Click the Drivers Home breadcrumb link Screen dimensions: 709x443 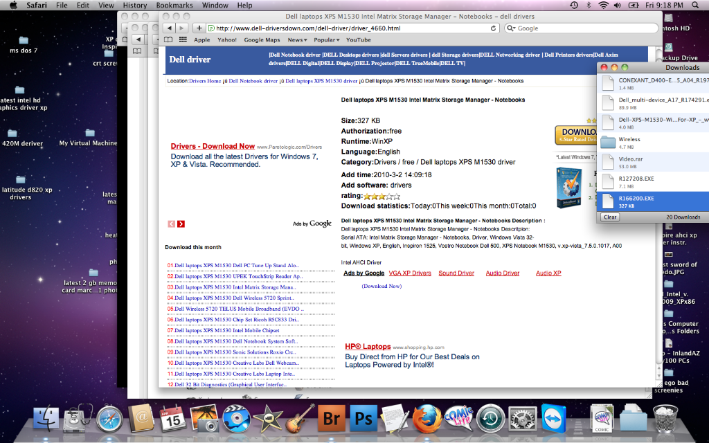tap(205, 81)
